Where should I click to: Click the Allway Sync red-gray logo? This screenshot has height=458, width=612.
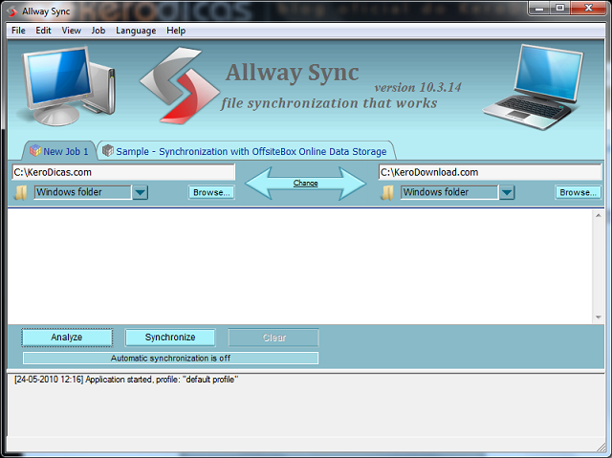point(180,85)
